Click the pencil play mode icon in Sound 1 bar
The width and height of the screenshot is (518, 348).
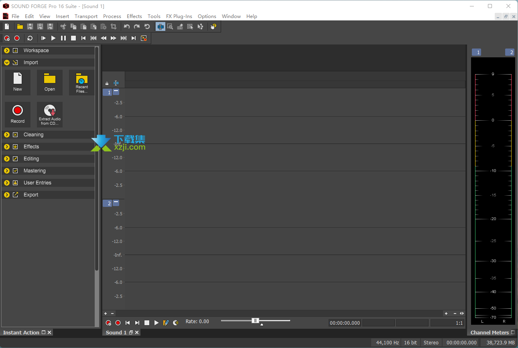[166, 323]
